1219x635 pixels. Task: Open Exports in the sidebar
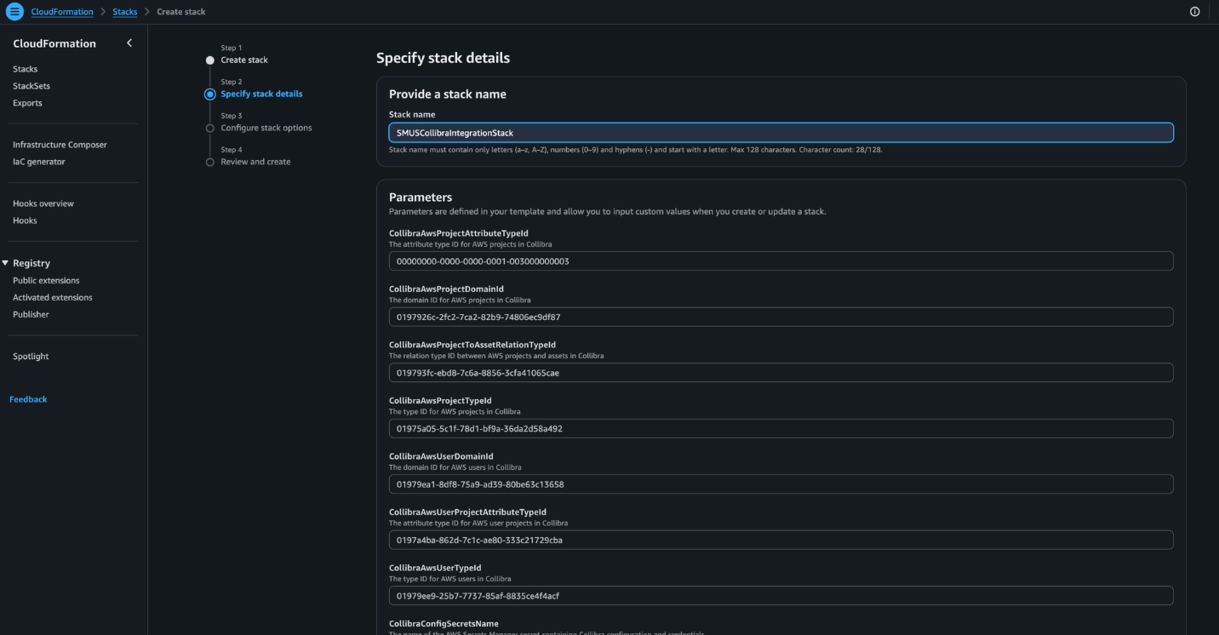(27, 103)
